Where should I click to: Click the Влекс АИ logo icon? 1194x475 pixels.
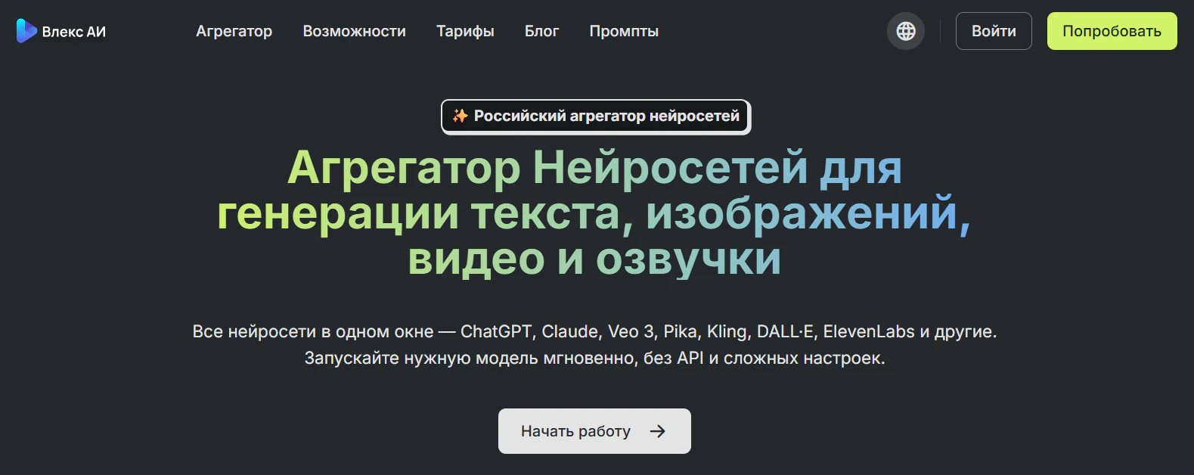click(26, 31)
